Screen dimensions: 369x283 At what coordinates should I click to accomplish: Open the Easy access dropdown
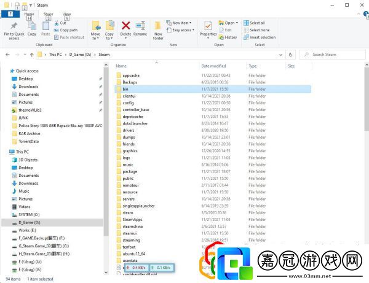click(180, 30)
